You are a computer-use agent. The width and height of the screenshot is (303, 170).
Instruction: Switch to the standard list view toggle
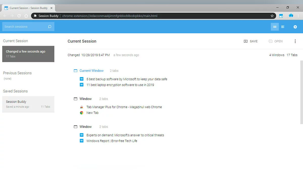click(275, 27)
